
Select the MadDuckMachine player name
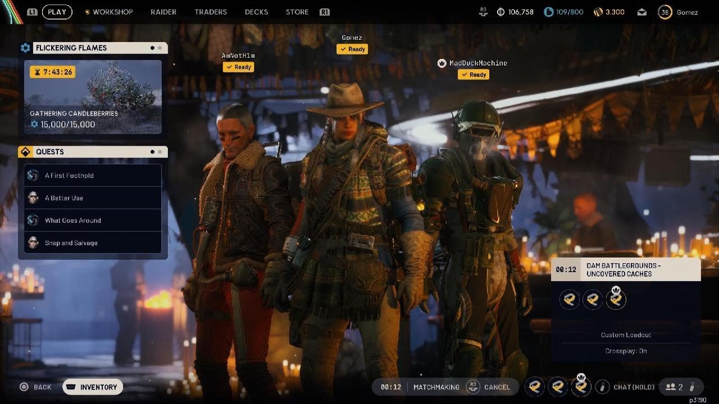[478, 63]
